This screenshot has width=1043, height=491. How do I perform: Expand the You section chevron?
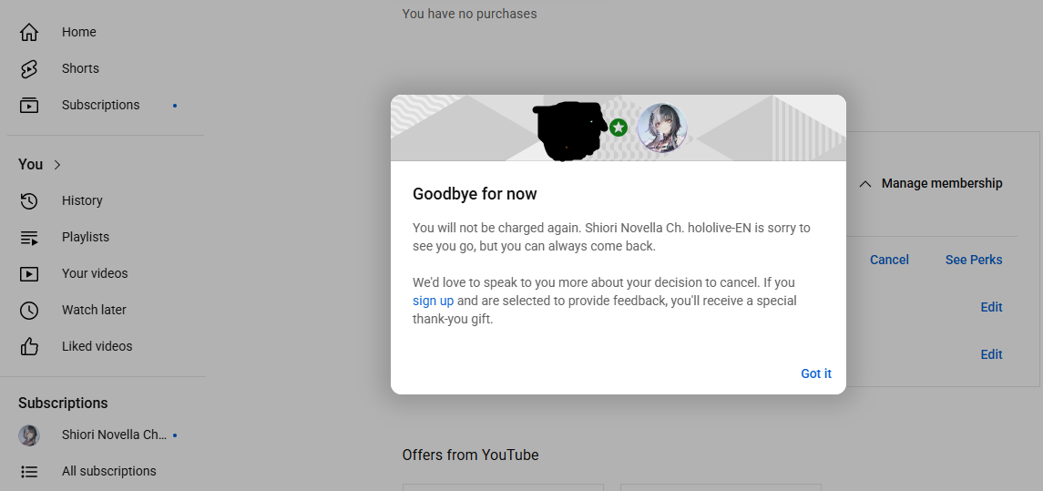coord(57,164)
